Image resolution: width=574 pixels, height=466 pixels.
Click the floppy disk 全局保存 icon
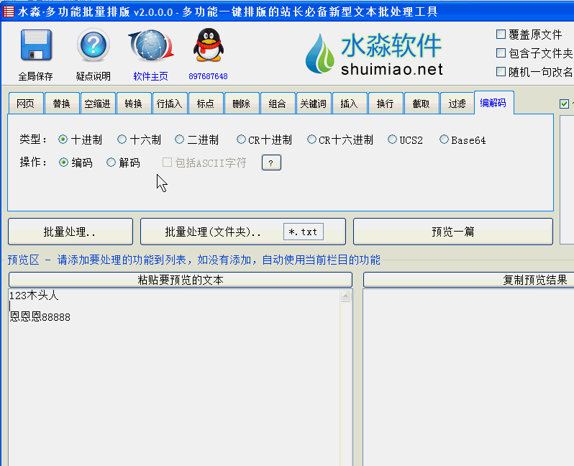click(35, 47)
